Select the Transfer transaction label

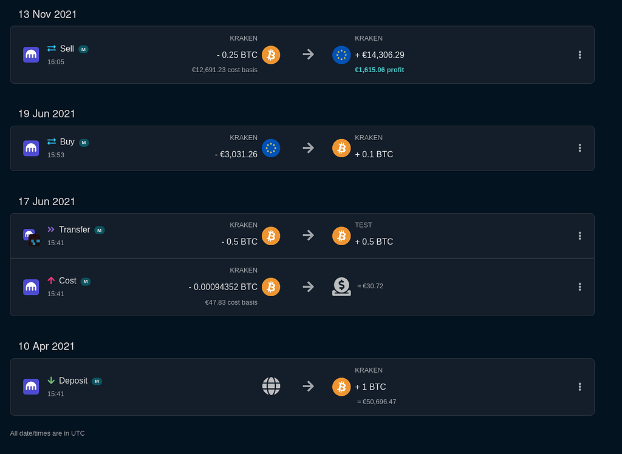tap(74, 229)
